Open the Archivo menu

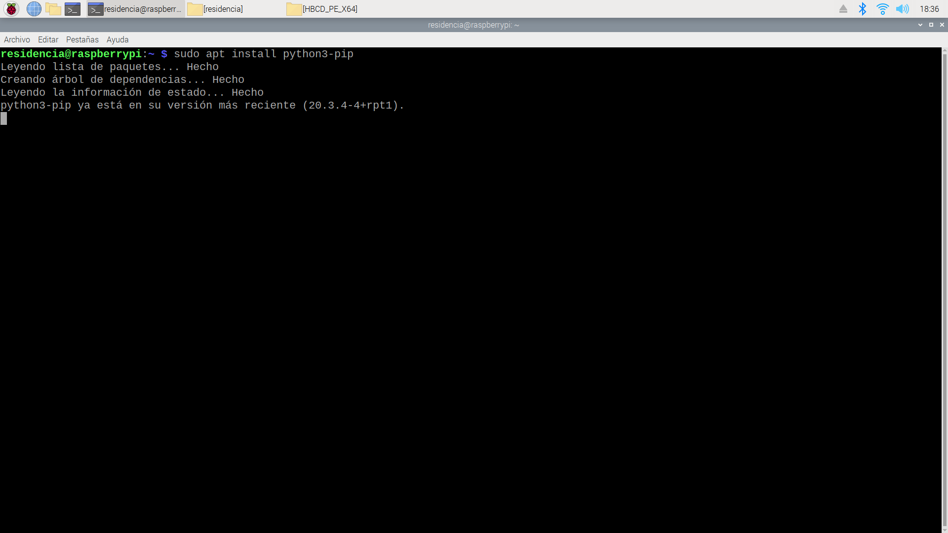click(16, 39)
